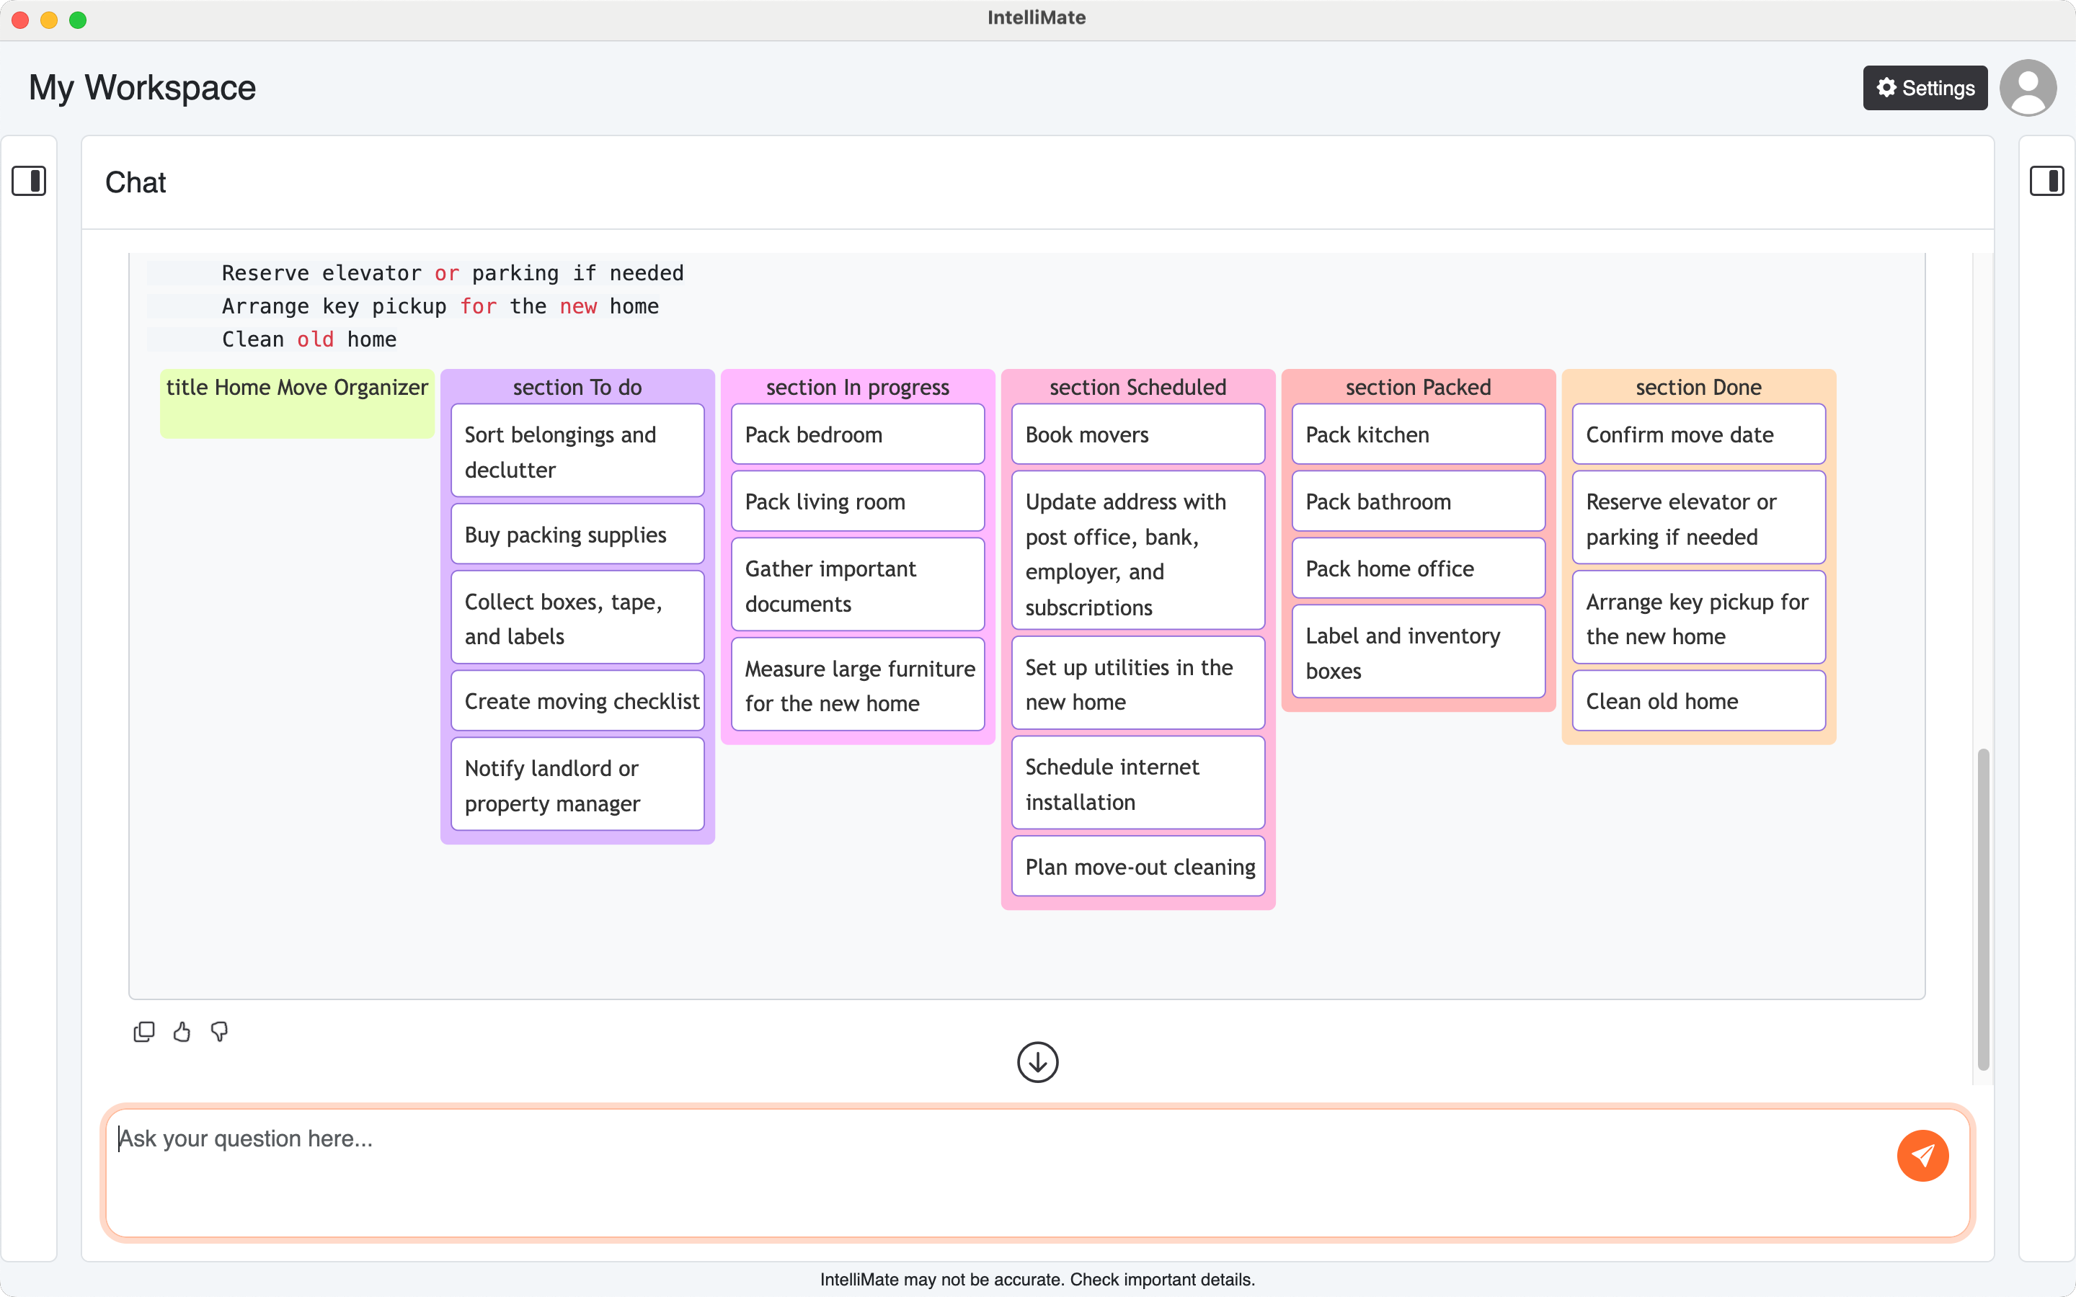This screenshot has height=1297, width=2076.
Task: Select the Pack living room card
Action: coord(858,501)
